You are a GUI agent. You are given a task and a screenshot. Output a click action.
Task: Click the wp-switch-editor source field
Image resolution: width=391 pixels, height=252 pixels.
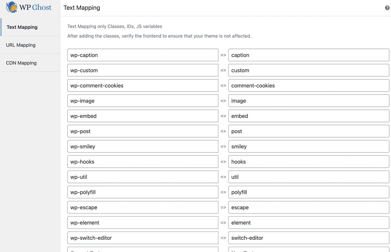click(142, 238)
